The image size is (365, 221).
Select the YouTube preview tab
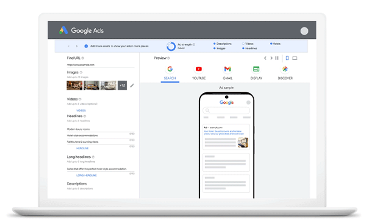tap(199, 73)
